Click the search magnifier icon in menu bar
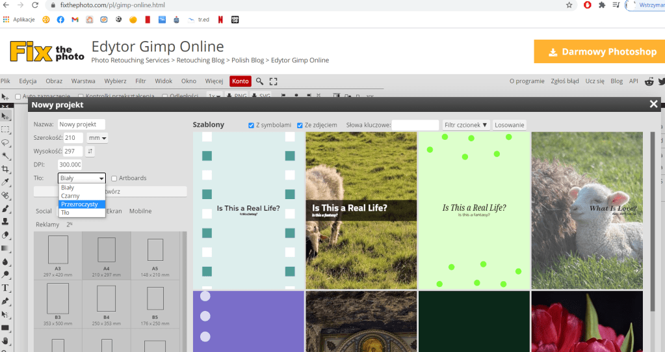 (x=259, y=81)
